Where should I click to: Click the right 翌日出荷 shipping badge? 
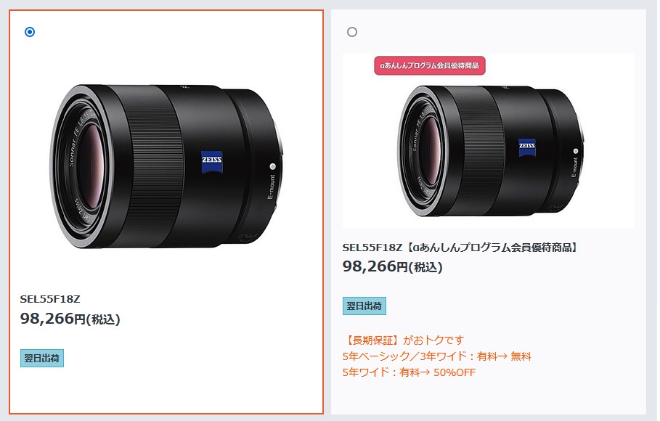364,306
